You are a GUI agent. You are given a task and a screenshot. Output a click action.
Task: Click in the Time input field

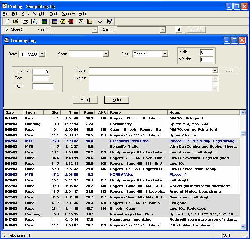tap(43, 86)
